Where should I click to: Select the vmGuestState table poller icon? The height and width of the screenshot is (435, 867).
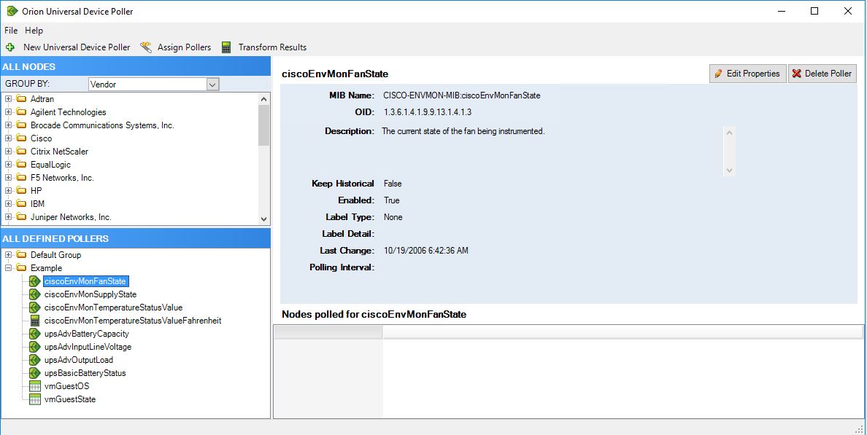click(34, 399)
